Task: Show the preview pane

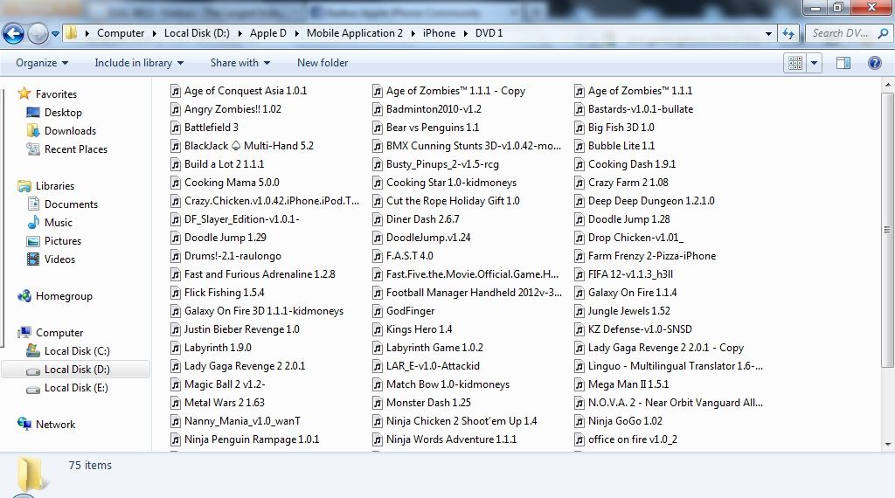Action: (x=843, y=63)
